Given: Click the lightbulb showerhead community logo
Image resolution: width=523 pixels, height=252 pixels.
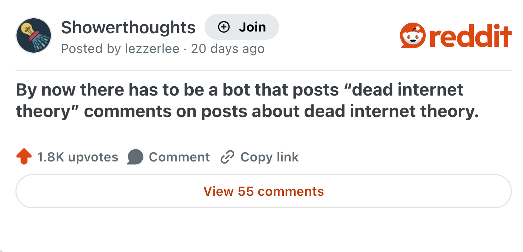Looking at the screenshot, I should point(34,35).
